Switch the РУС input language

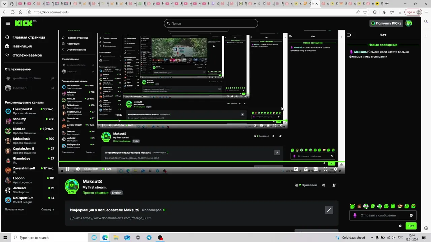400,238
